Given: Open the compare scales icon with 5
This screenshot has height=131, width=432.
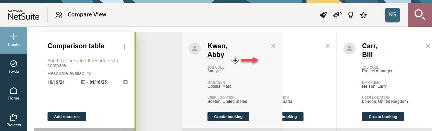Looking at the screenshot, I should 337,15.
